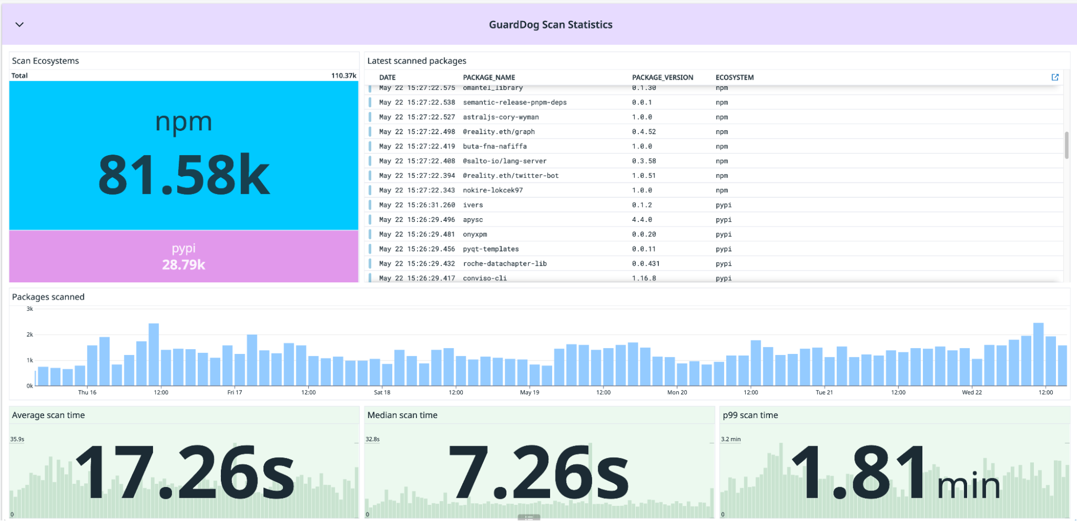Image resolution: width=1077 pixels, height=521 pixels.
Task: Sort by the PACKAGE_NAME column header
Action: [489, 78]
